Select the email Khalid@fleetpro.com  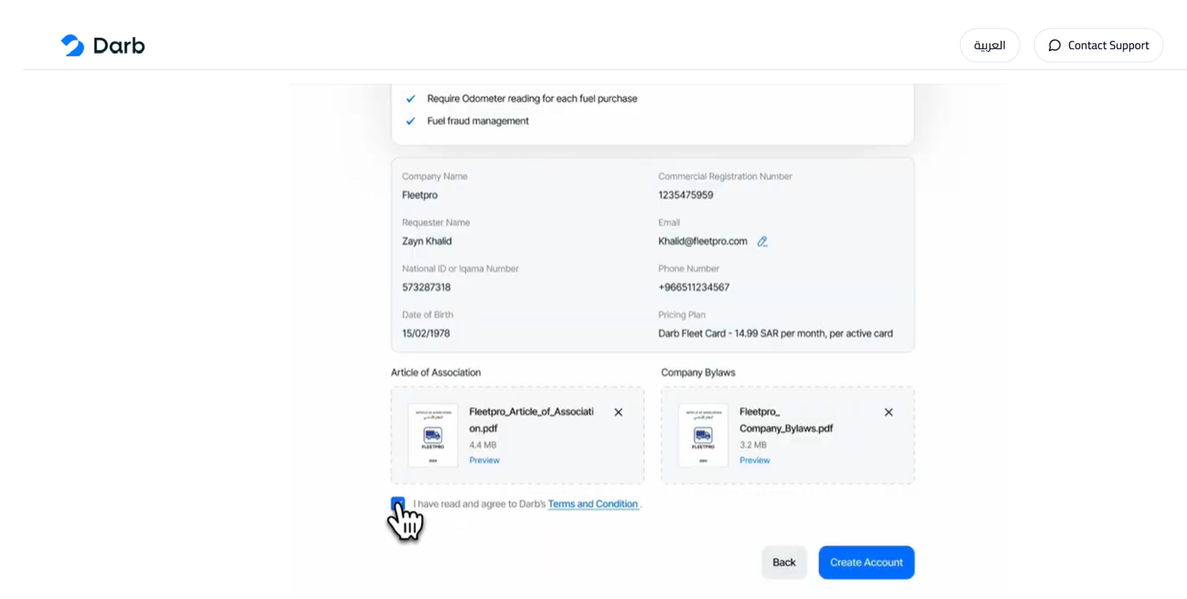(x=702, y=242)
